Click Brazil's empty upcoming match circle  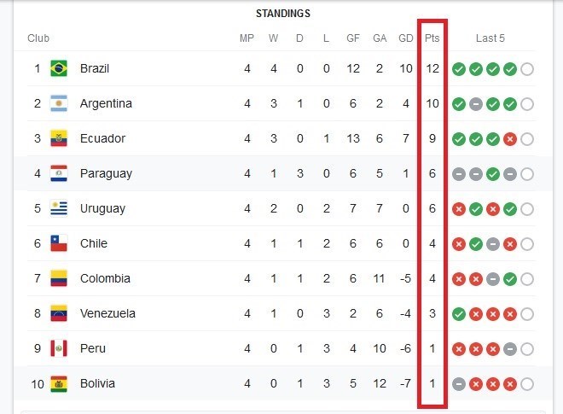[x=527, y=69]
